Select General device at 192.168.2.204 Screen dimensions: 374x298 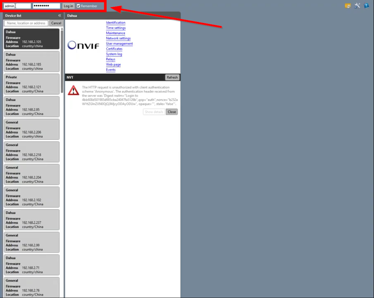31,174
